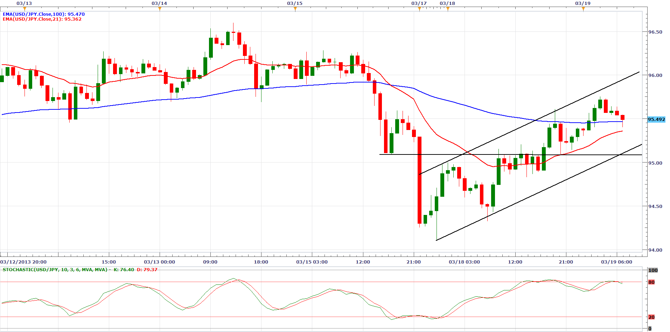Click the 03/19 date marker triangle
Image resolution: width=670 pixels, height=332 pixels.
tap(583, 9)
